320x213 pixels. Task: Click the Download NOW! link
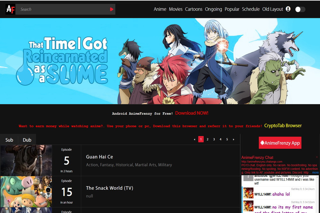coord(192,113)
